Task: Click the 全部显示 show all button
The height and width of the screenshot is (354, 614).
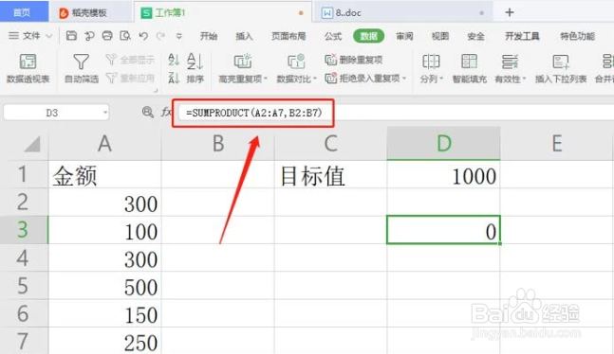Action: (130, 60)
